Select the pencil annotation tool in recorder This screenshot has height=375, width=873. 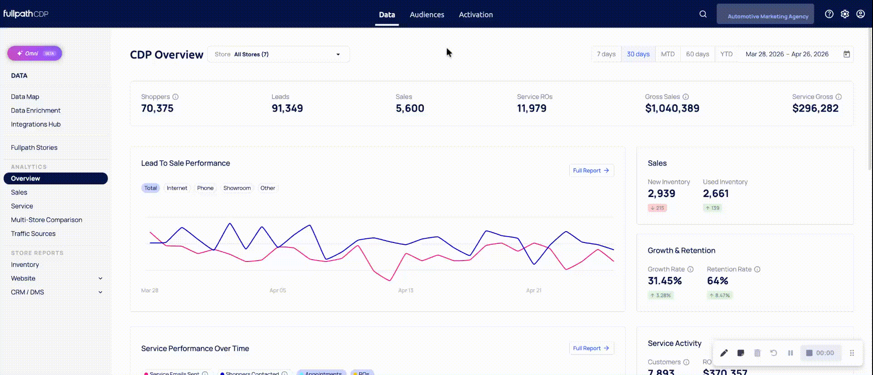(724, 353)
